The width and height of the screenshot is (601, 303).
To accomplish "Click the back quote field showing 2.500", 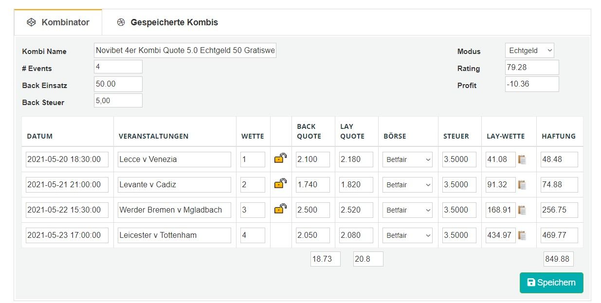I will (313, 210).
